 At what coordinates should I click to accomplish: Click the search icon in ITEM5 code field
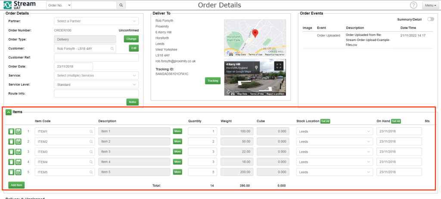click(x=91, y=172)
